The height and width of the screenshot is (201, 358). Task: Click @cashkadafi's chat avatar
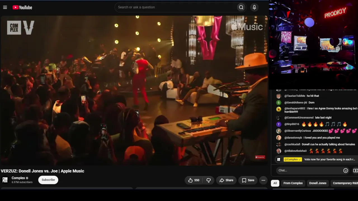(x=279, y=144)
